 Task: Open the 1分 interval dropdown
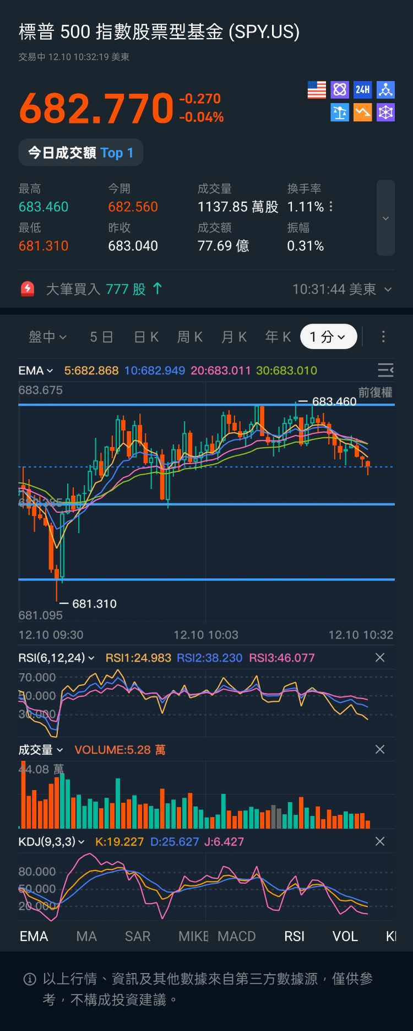pyautogui.click(x=328, y=336)
